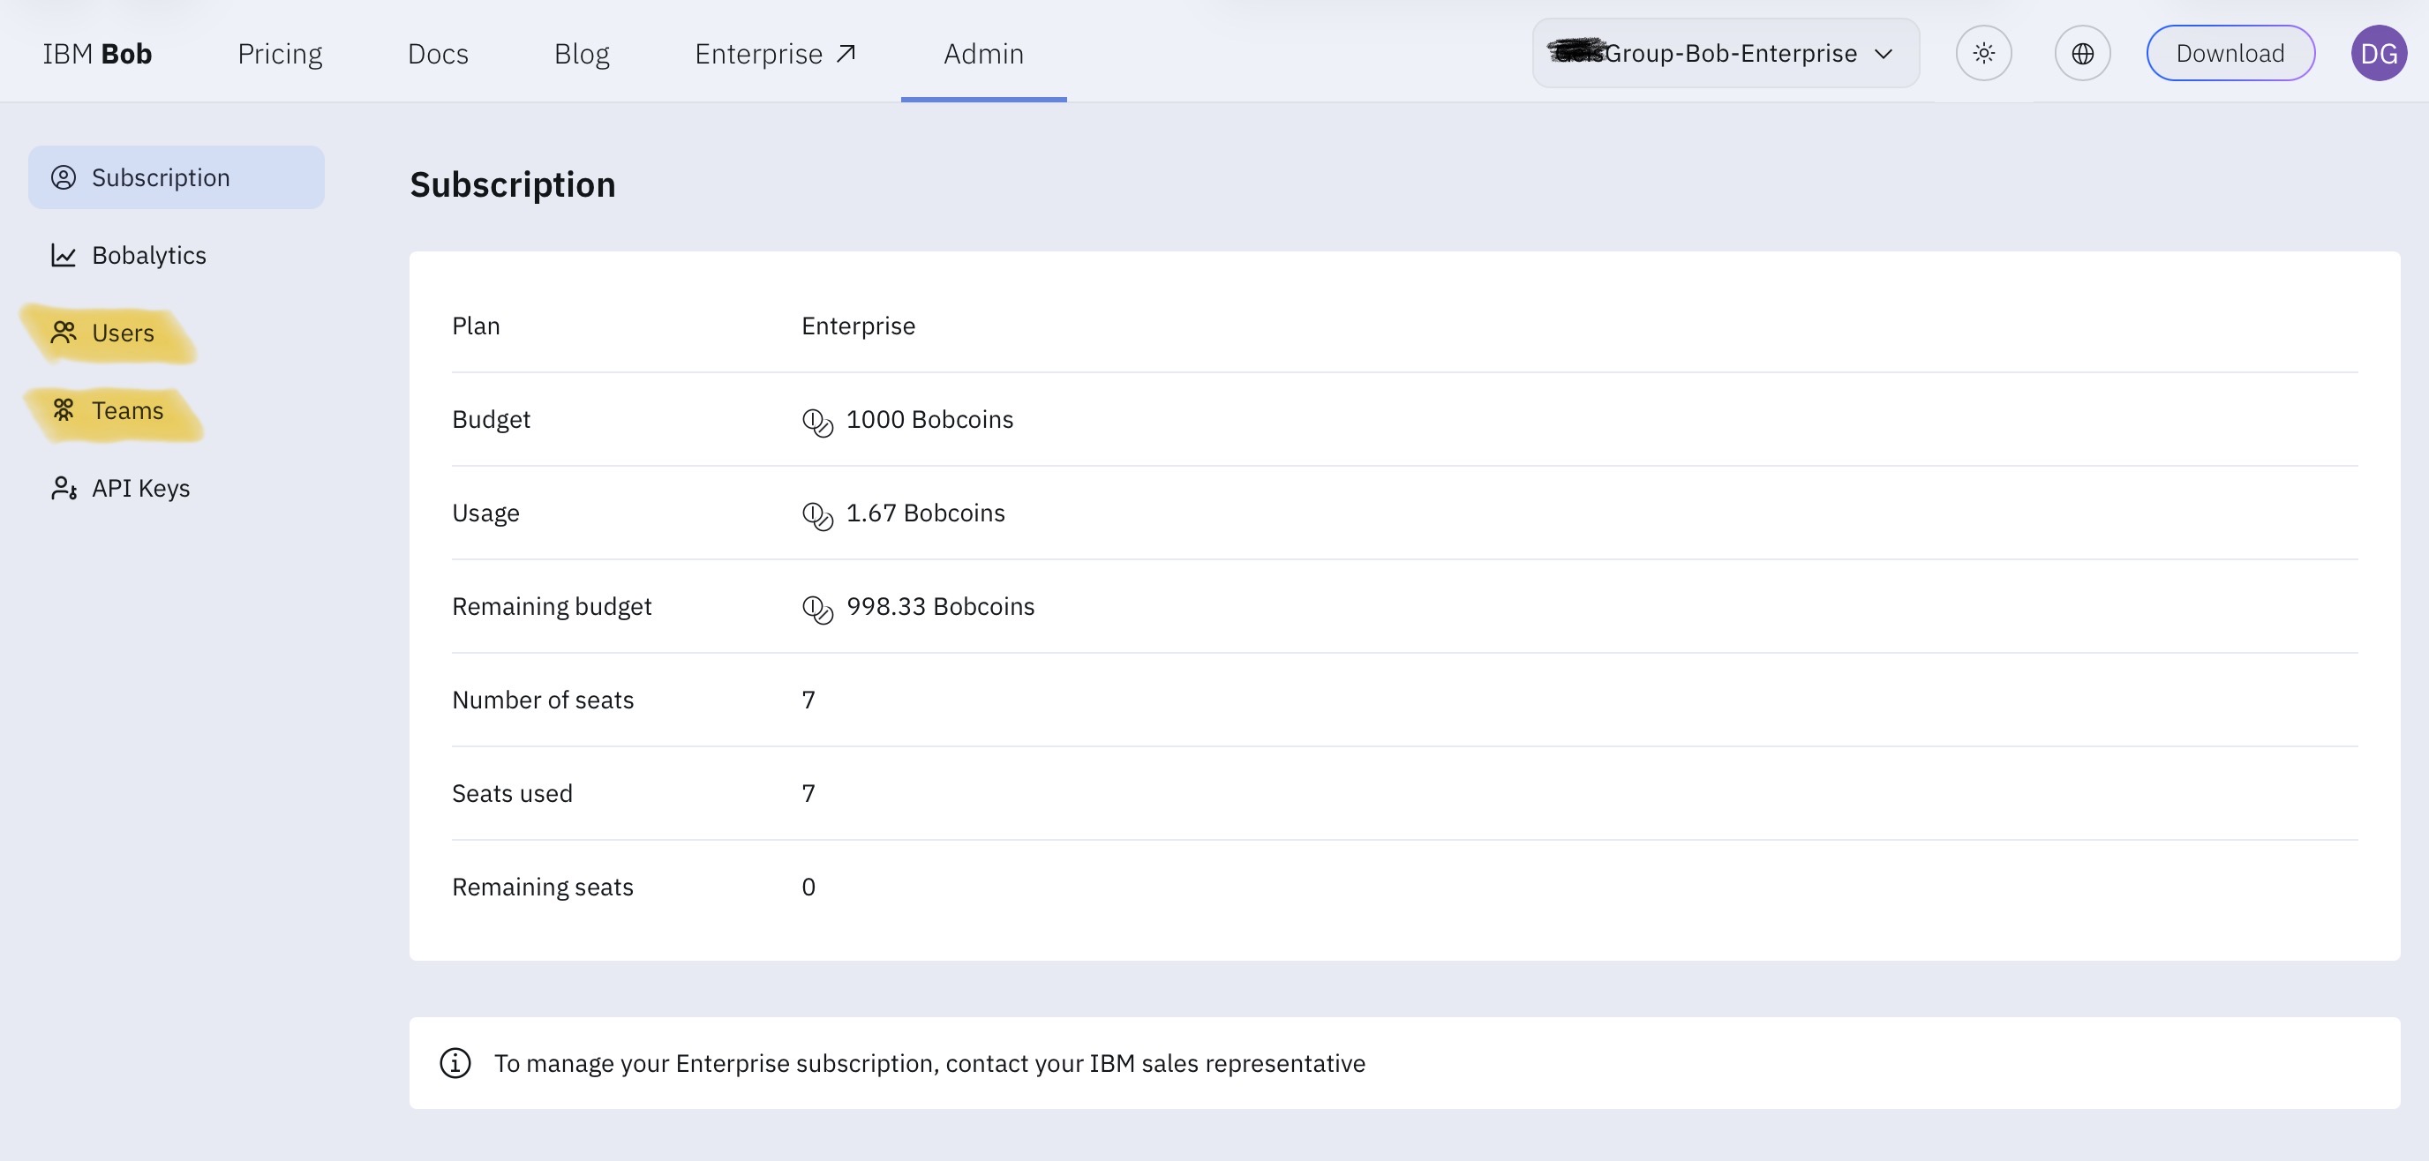
Task: Click the info icon in the Enterprise notice
Action: [455, 1063]
